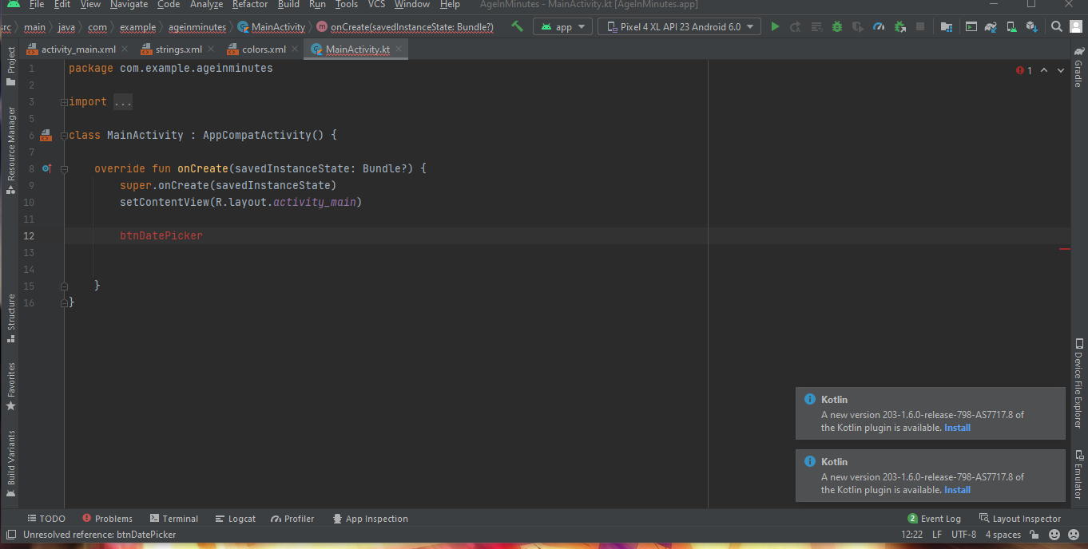Click the folded import ellipsis
This screenshot has height=549, width=1088.
123,102
